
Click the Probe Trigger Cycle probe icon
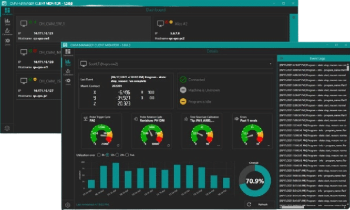(86, 119)
